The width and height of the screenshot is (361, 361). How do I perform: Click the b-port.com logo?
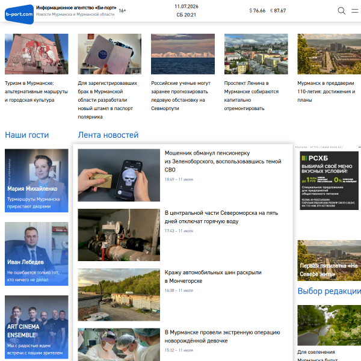point(19,14)
